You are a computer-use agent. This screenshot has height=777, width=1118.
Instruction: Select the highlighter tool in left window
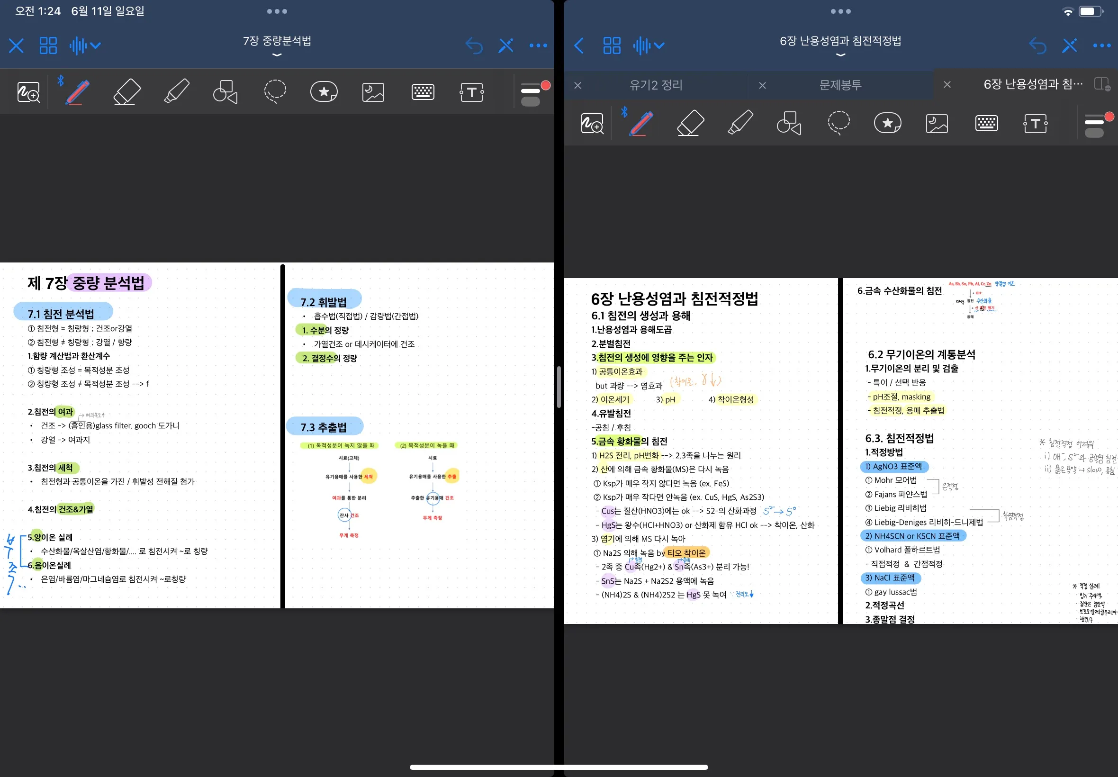click(x=177, y=91)
